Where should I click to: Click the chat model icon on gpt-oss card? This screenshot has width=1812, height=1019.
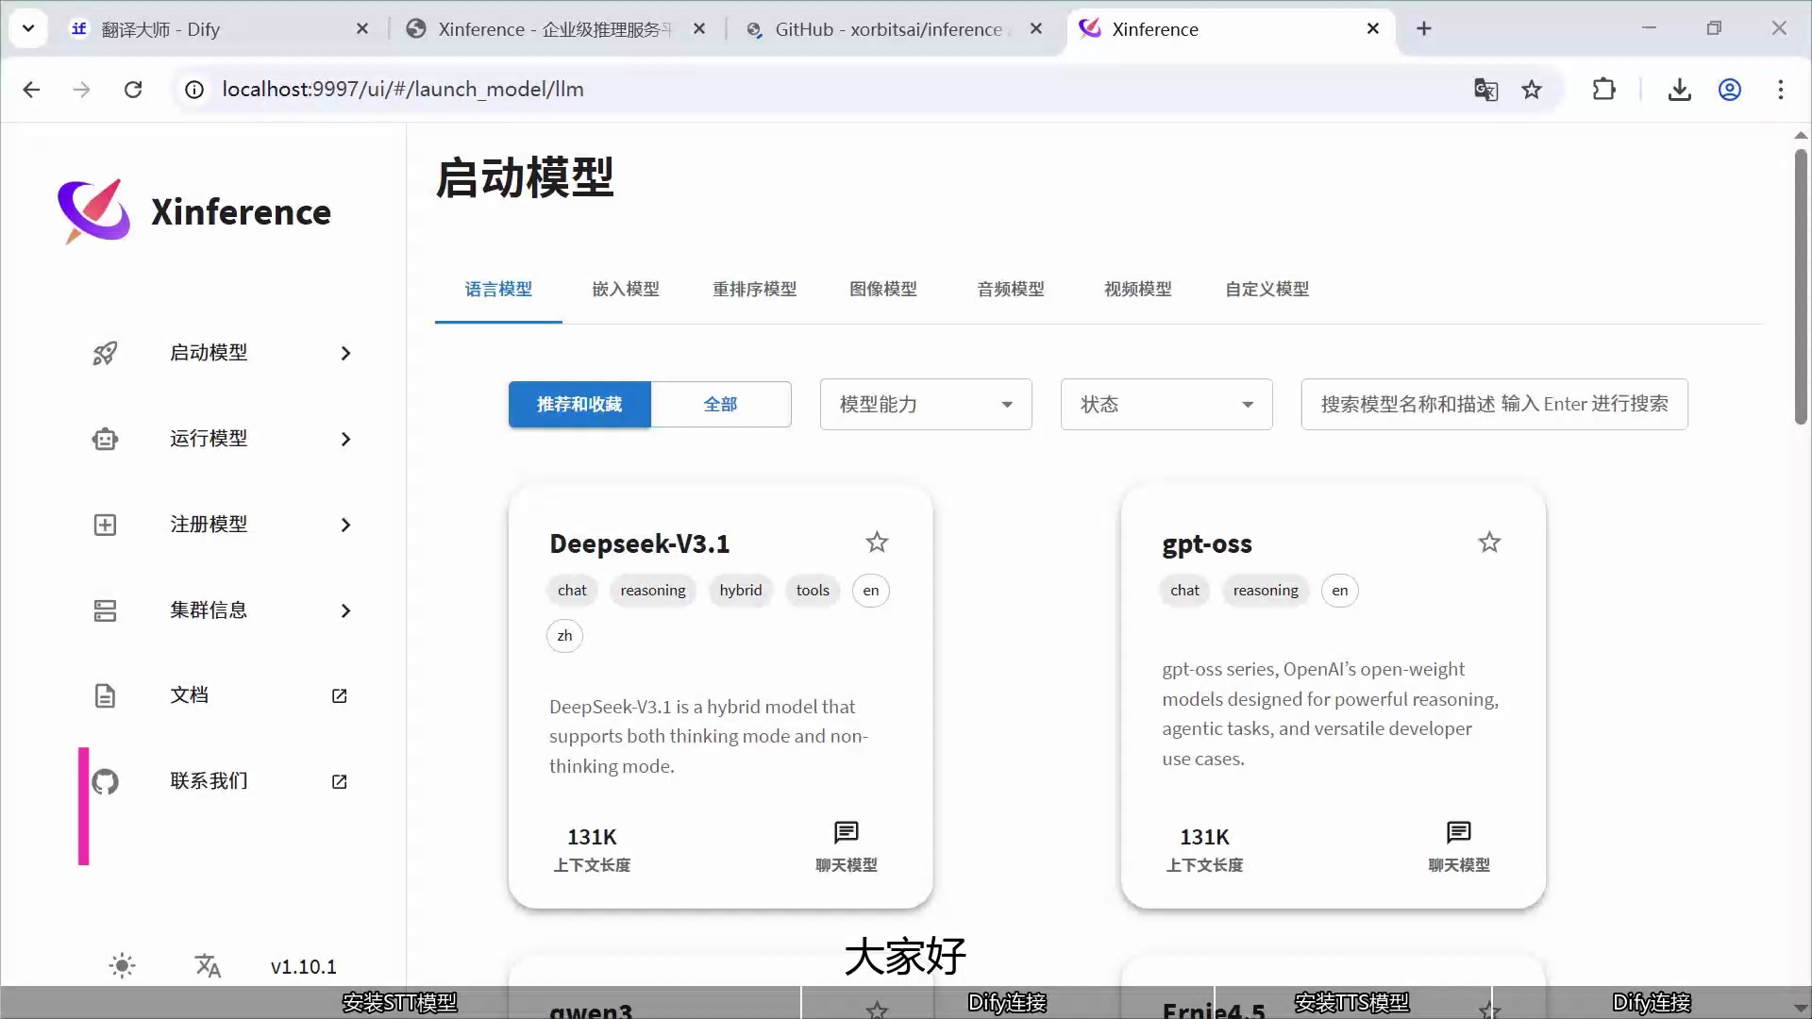tap(1459, 832)
